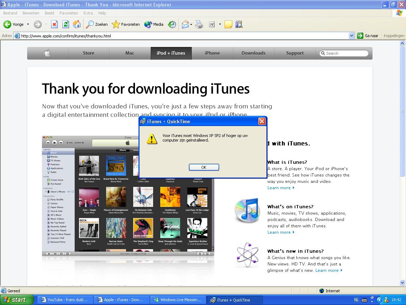Click the Ga naar go button

pyautogui.click(x=368, y=36)
